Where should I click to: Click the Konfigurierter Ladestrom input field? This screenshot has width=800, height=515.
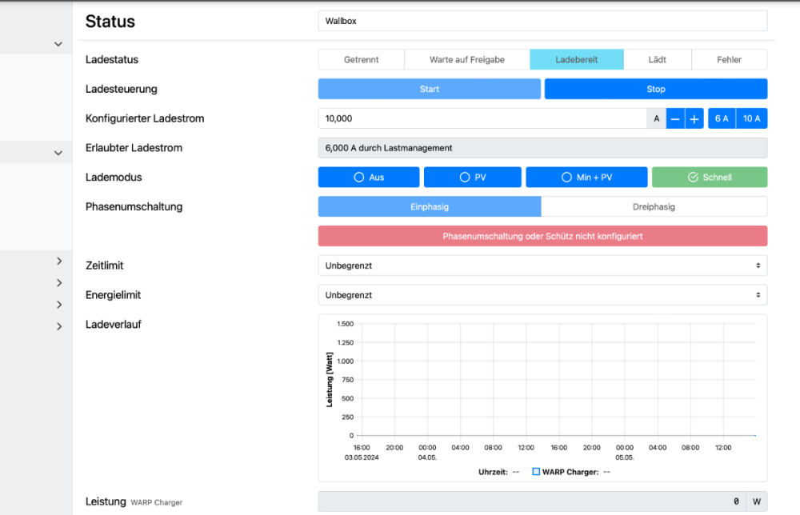(482, 118)
